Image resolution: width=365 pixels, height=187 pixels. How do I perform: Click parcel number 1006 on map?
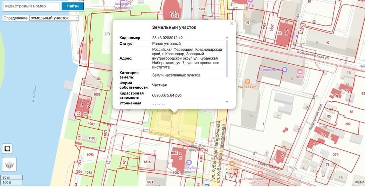coord(97,94)
